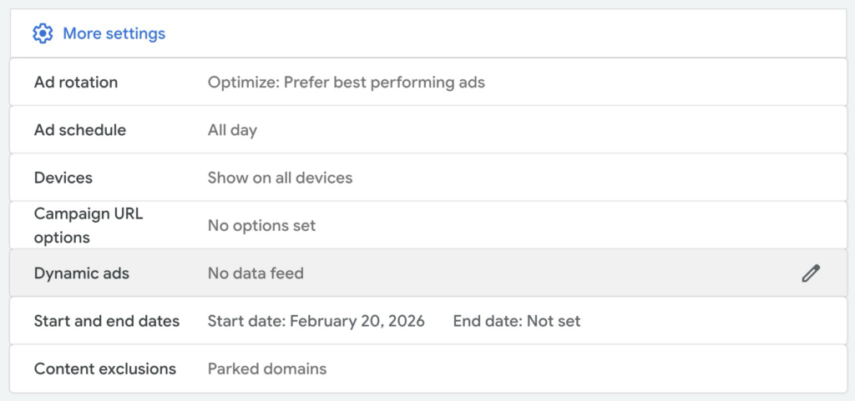Expand the Ad rotation setting
This screenshot has width=855, height=401.
76,83
